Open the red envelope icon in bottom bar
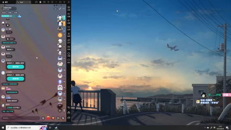 pos(48,118)
